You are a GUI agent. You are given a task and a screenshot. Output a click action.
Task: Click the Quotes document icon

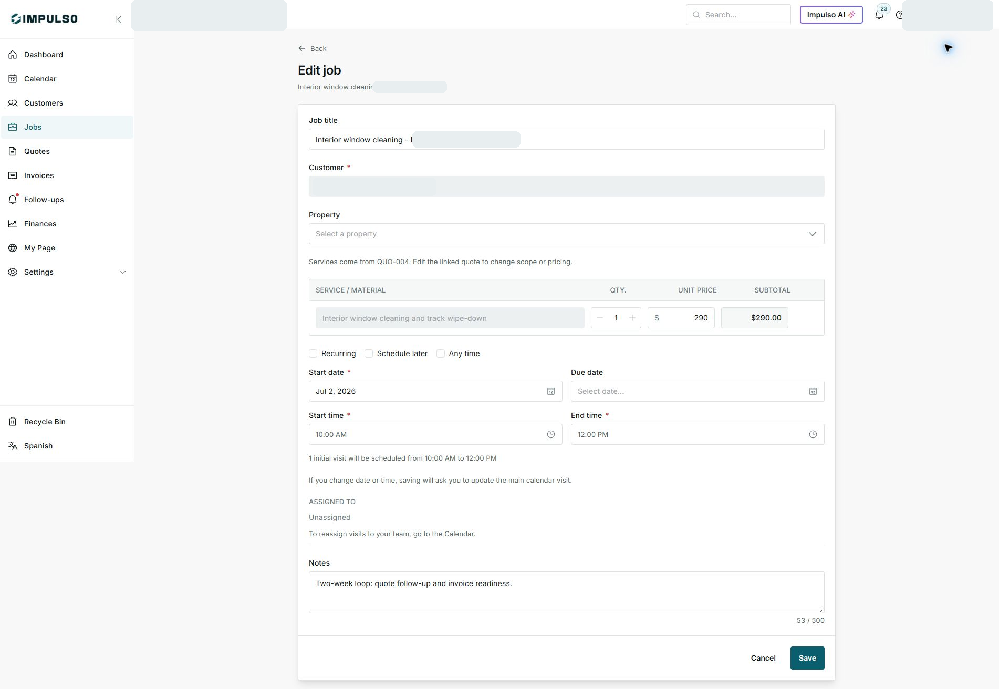click(x=13, y=151)
